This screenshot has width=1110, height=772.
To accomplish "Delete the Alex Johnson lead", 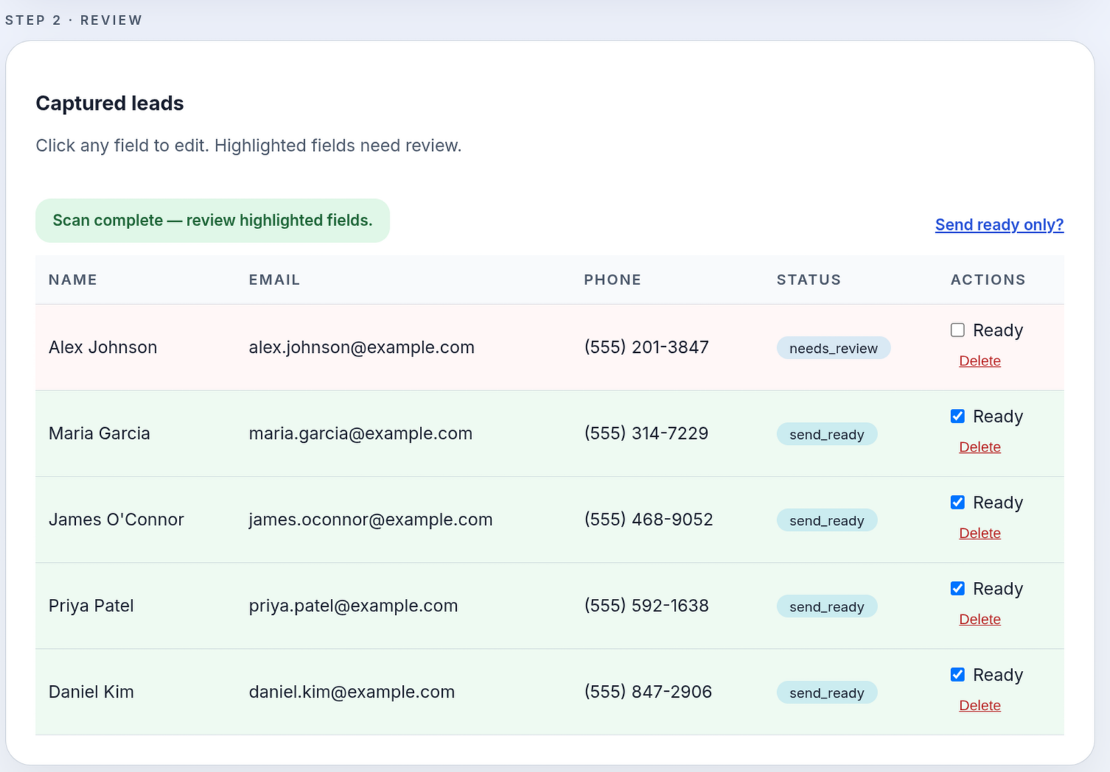I will [979, 361].
